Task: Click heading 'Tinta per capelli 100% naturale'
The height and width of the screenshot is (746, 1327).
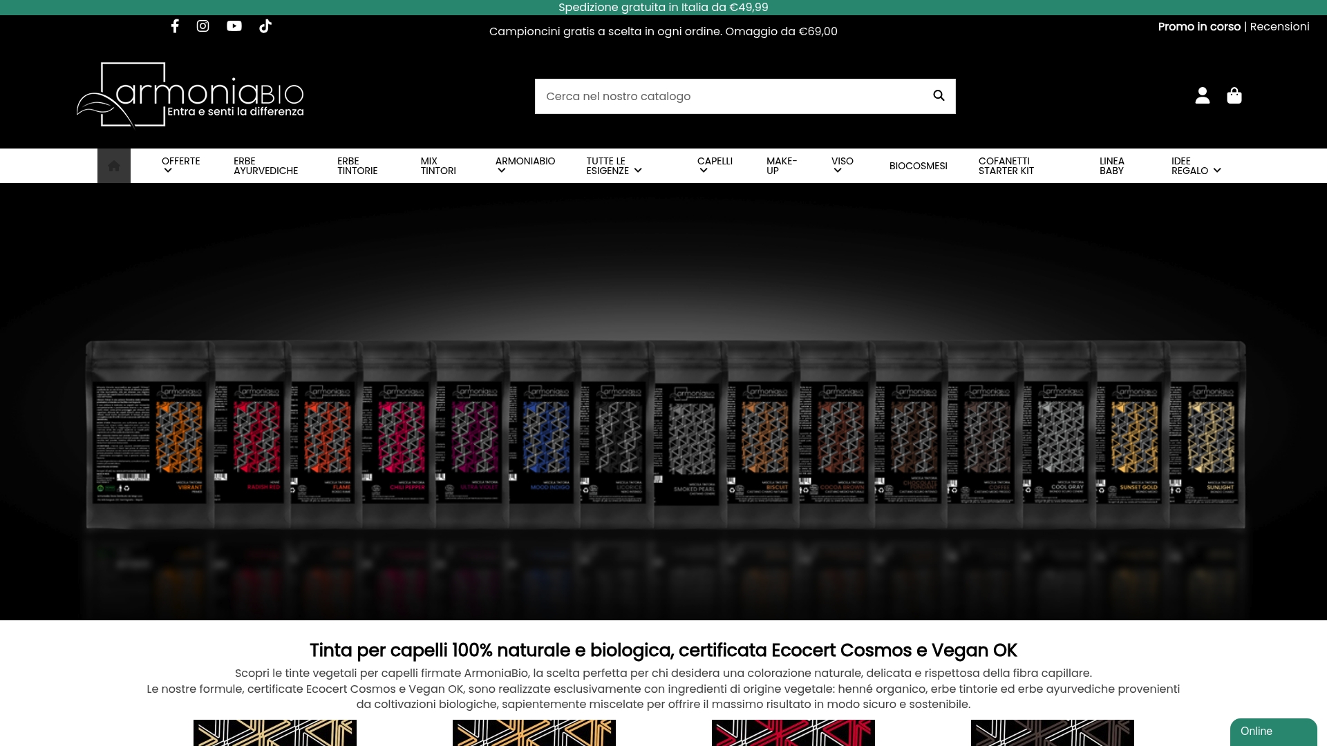Action: [x=663, y=651]
